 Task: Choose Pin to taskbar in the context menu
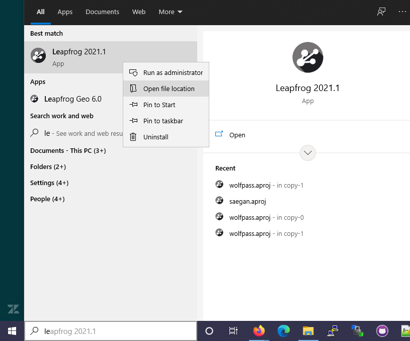coord(163,121)
